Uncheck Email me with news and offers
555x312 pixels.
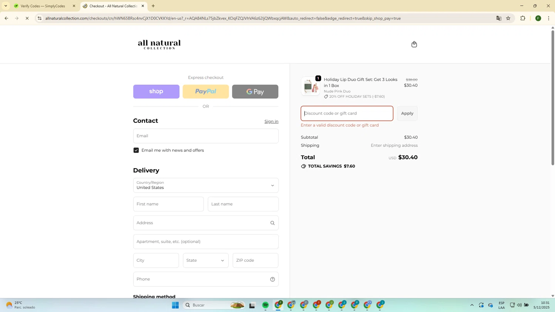click(136, 150)
